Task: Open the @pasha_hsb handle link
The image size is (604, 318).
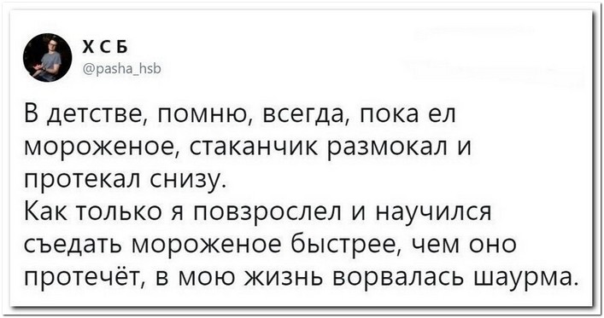Action: pyautogui.click(x=122, y=69)
